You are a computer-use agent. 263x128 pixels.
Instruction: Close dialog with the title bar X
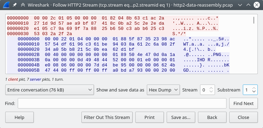tap(257, 5)
